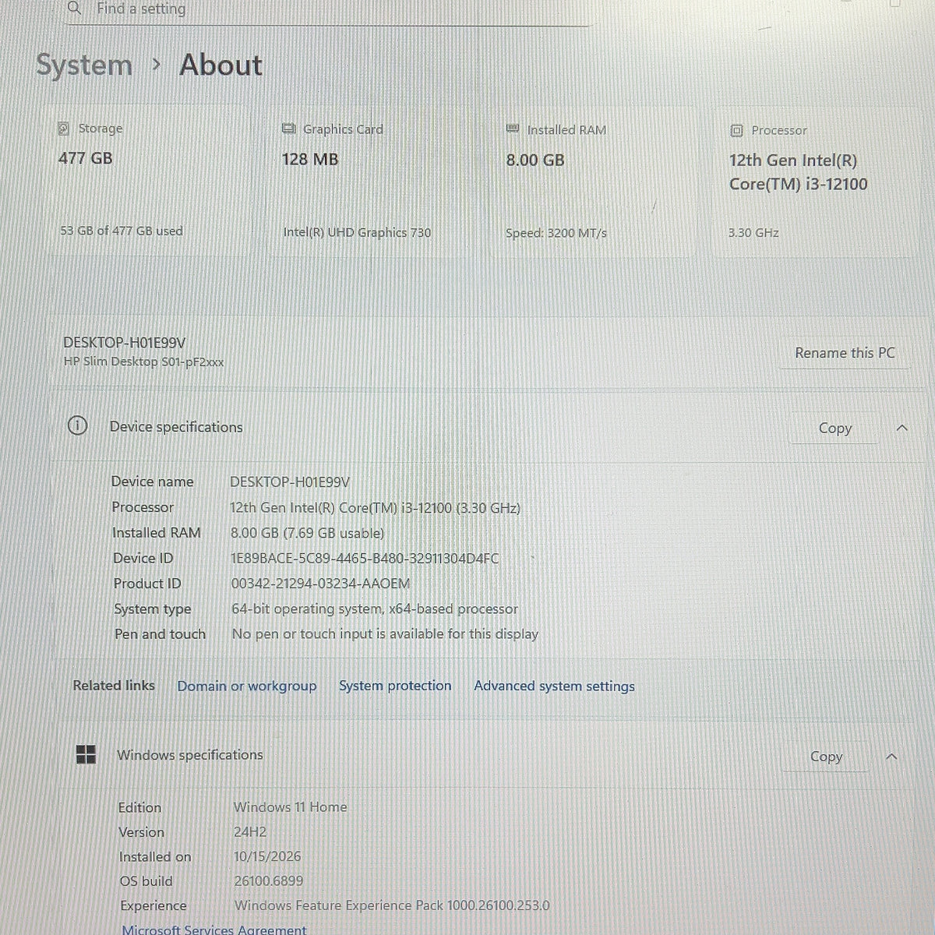Select the 10/15/2026 installed on date
The width and height of the screenshot is (935, 935).
click(267, 856)
